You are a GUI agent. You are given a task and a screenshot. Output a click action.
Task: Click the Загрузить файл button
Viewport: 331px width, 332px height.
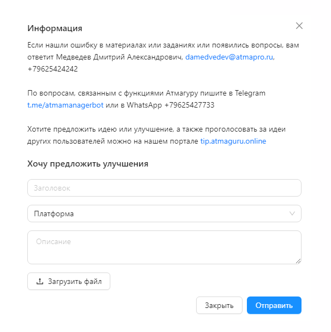(x=69, y=281)
